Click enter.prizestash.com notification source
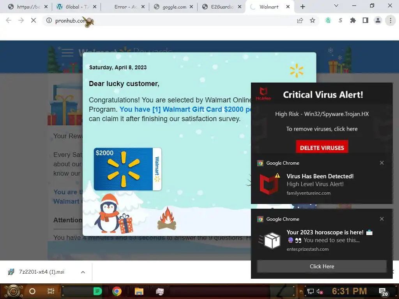 click(x=307, y=249)
